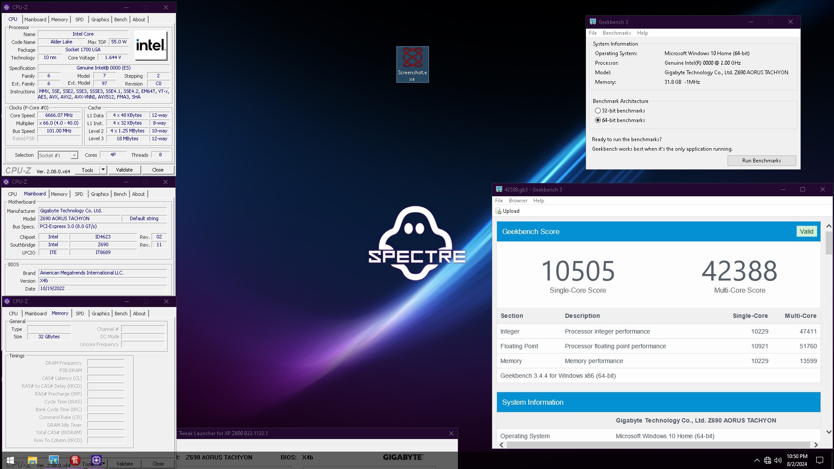Click CPU-Z title icon on the Motherboard window
Image resolution: width=834 pixels, height=469 pixels.
click(6, 182)
